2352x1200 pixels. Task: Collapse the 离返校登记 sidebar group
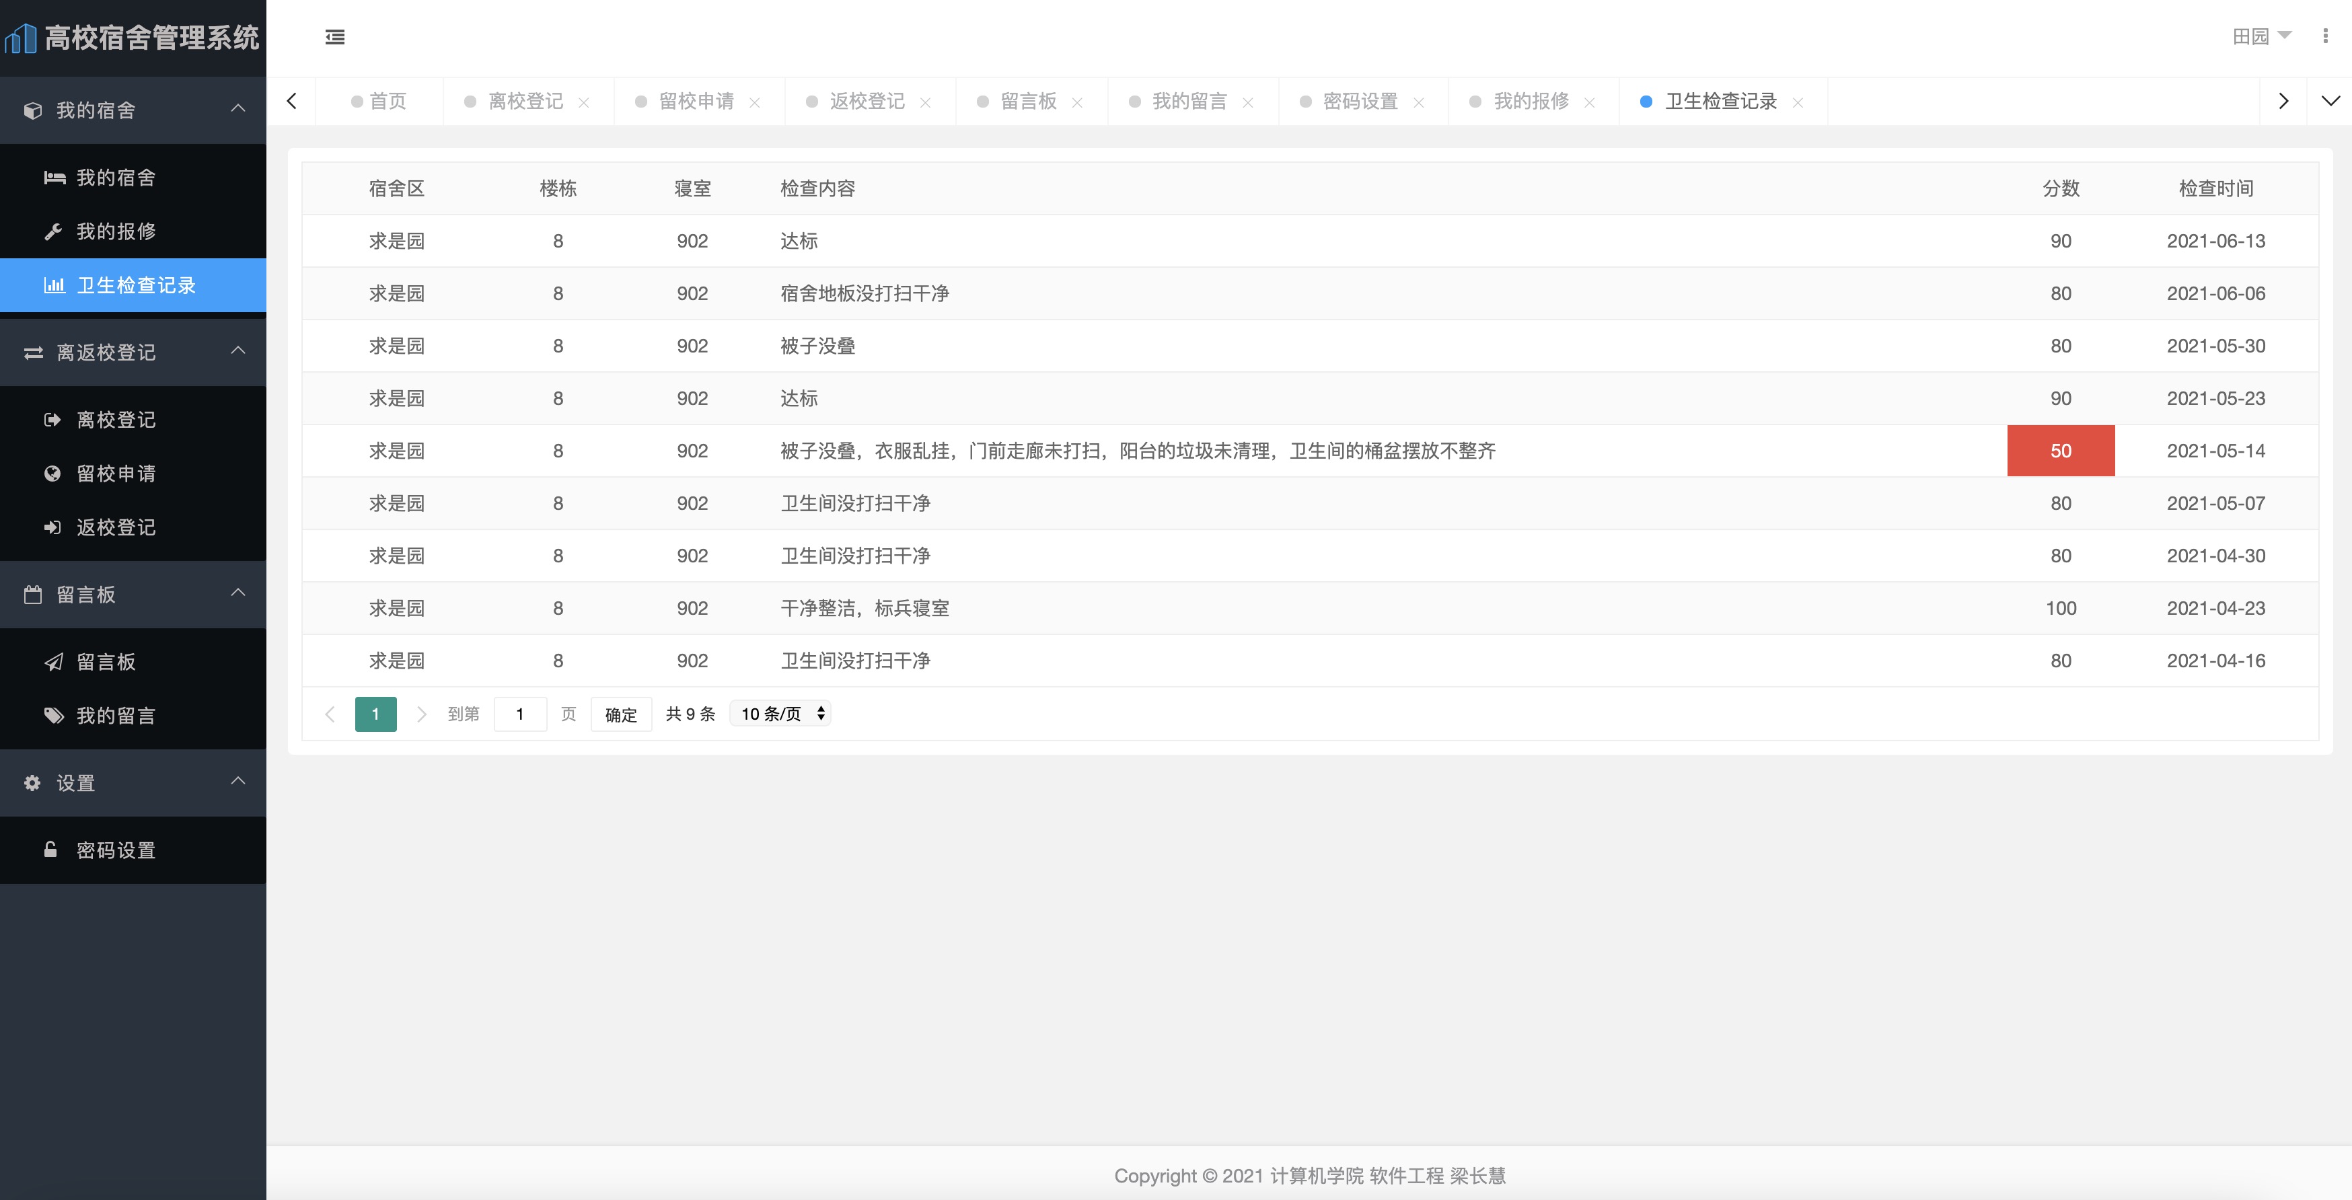pos(238,351)
